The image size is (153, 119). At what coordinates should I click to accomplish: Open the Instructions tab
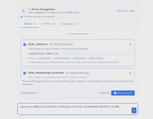(x=69, y=24)
